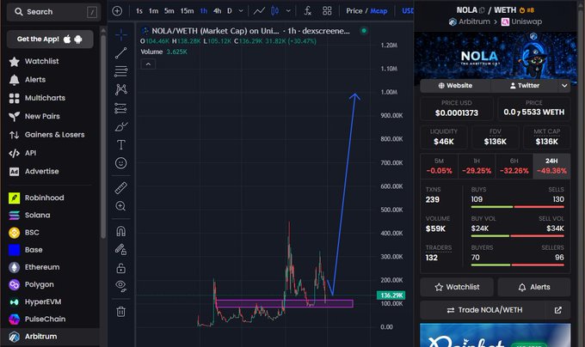
Task: Open the API page
Action: click(51, 153)
